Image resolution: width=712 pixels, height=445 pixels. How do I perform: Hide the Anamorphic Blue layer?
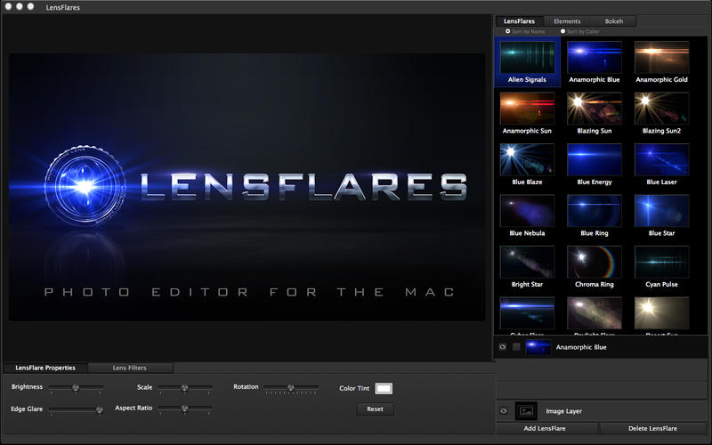(502, 347)
